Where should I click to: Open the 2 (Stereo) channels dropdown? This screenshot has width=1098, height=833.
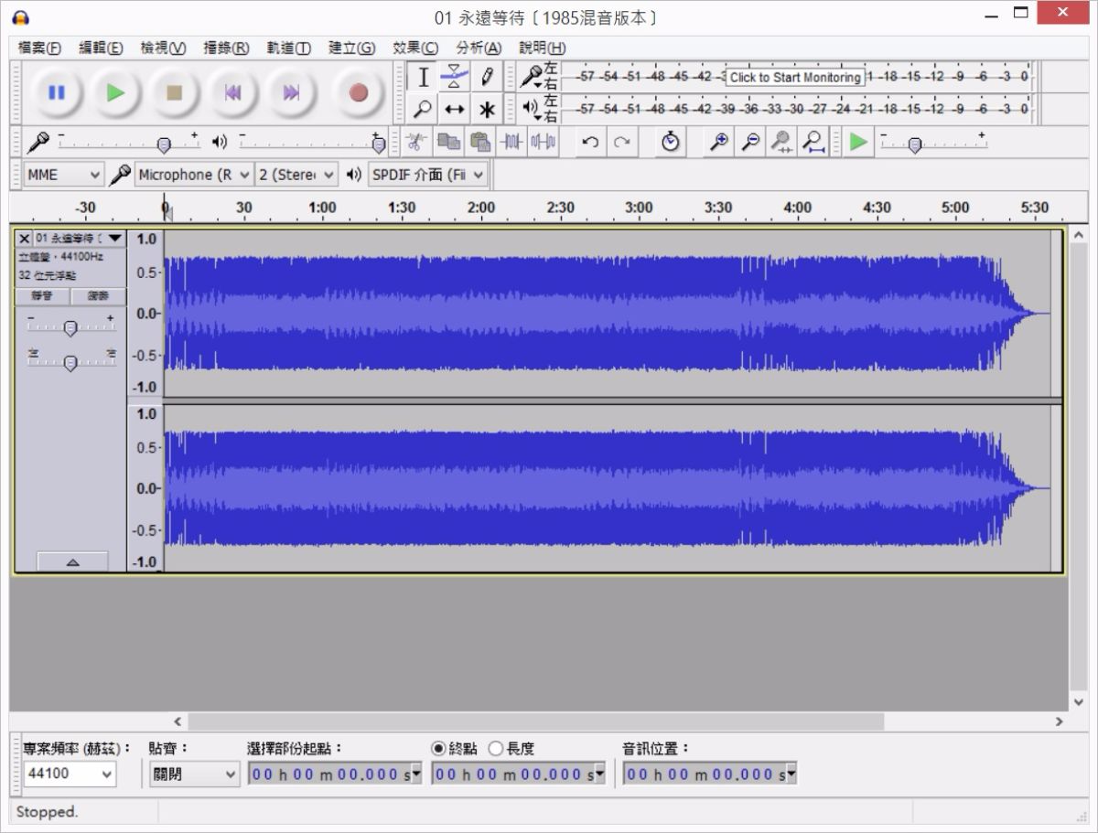[296, 175]
